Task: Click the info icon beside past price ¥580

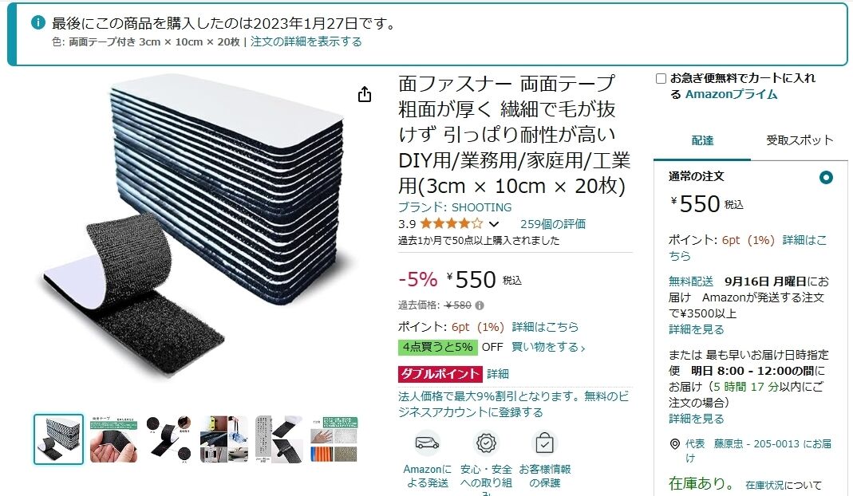Action: 480,305
